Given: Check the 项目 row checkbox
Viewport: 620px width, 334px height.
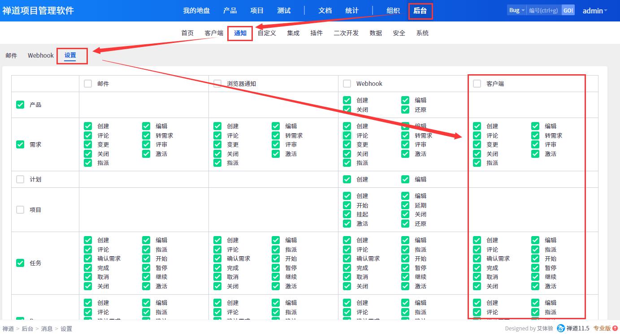Looking at the screenshot, I should pos(20,210).
